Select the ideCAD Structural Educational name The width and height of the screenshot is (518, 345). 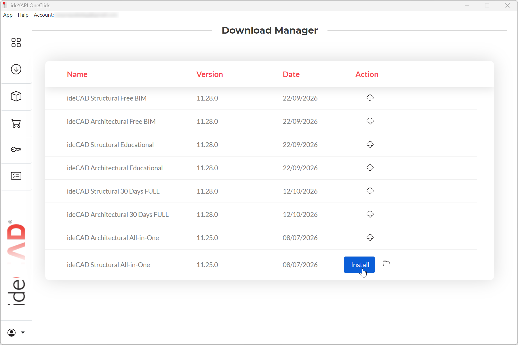tap(111, 145)
